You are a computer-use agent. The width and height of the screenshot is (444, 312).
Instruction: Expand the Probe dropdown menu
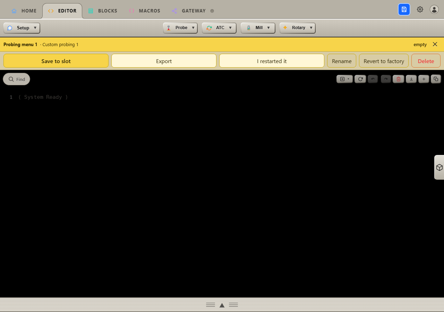point(180,28)
